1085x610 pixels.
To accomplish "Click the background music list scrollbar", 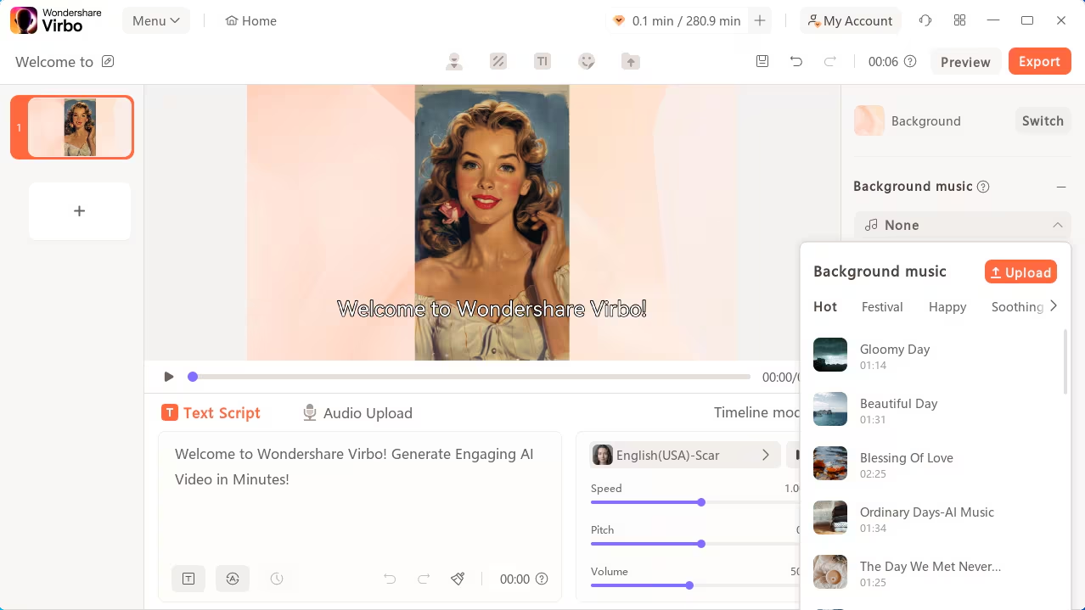I will tap(1065, 362).
